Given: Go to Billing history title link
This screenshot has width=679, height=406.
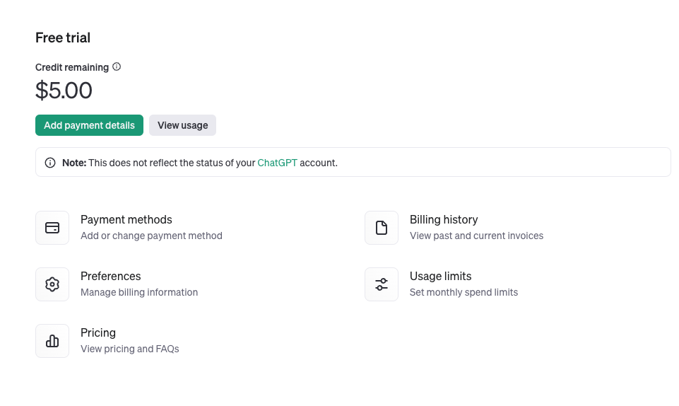Looking at the screenshot, I should pyautogui.click(x=444, y=220).
